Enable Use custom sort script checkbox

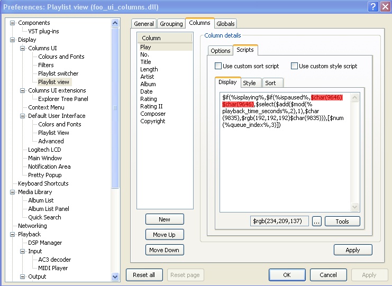tap(218, 66)
